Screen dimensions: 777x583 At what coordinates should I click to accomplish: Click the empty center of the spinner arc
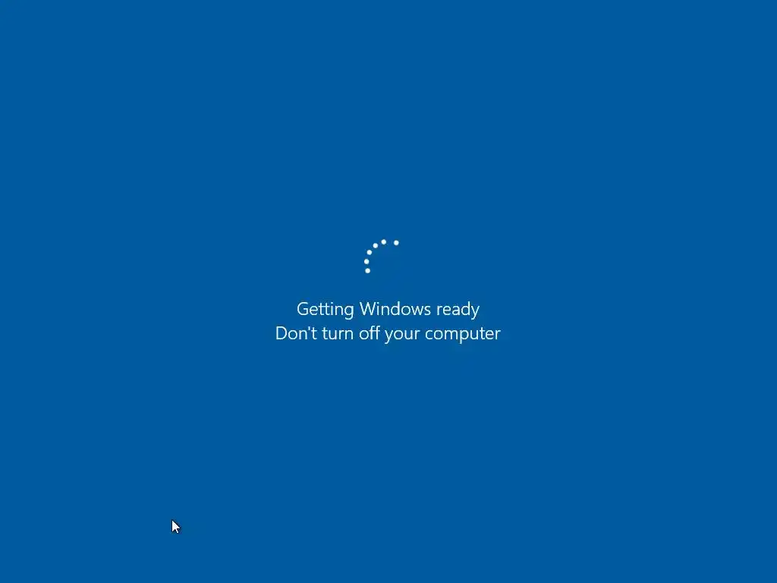coord(384,260)
